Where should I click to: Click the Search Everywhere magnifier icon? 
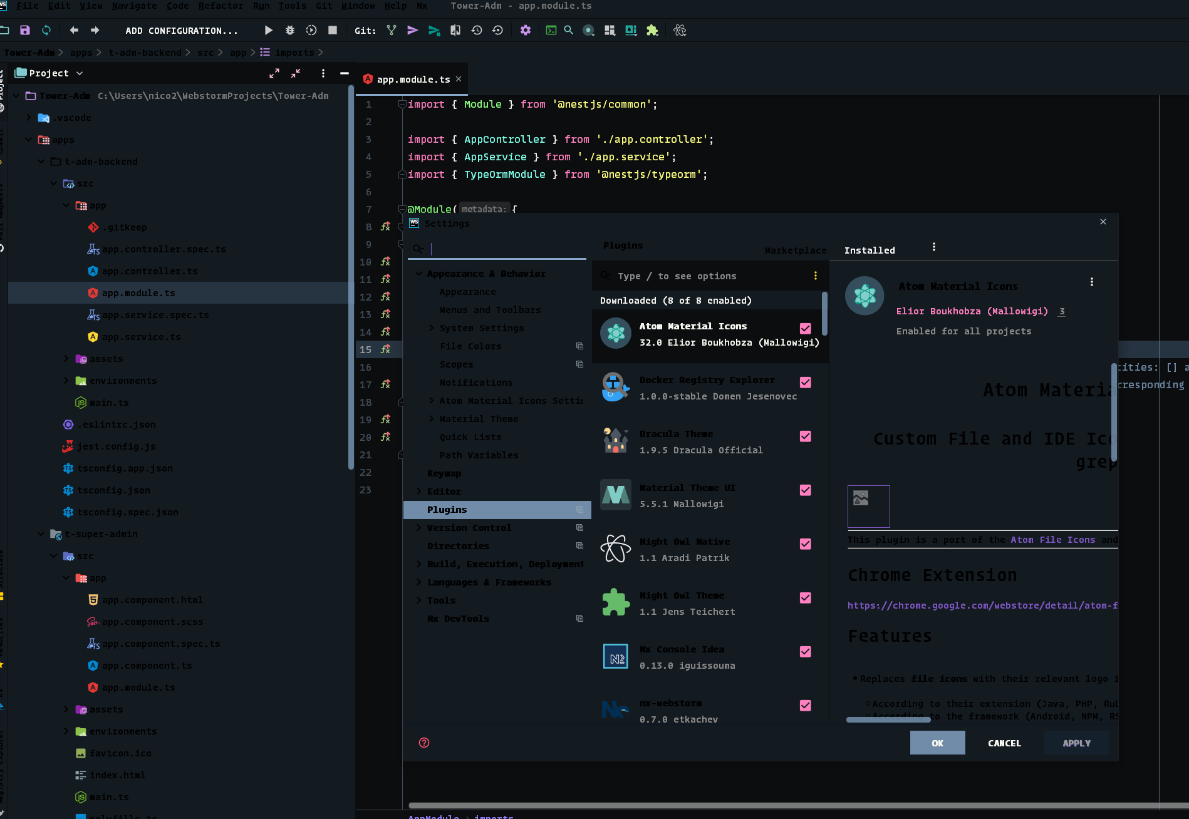pyautogui.click(x=568, y=30)
